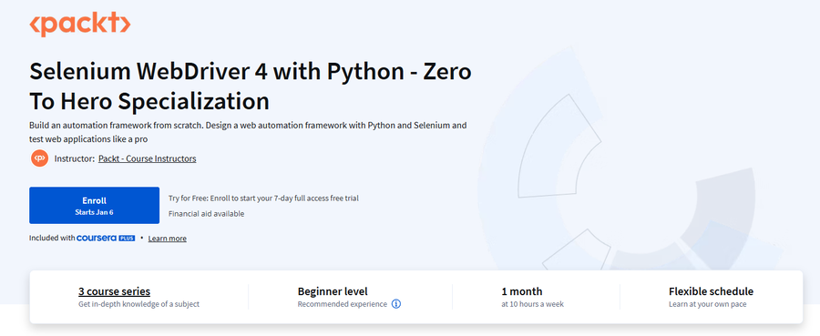Click the Recommended experience label
This screenshot has height=336, width=820.
click(343, 304)
